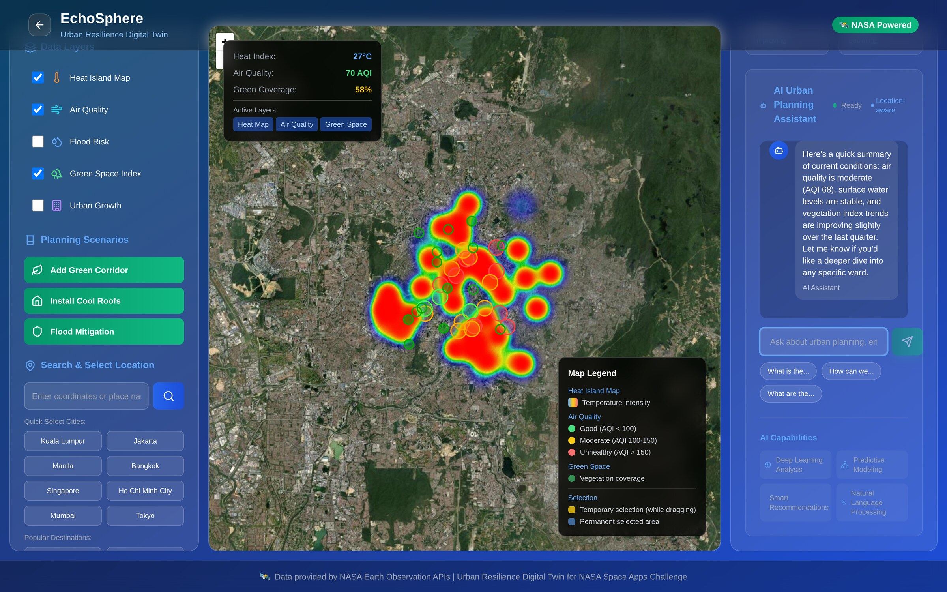Enable Flood Risk layer checkbox

tap(38, 142)
